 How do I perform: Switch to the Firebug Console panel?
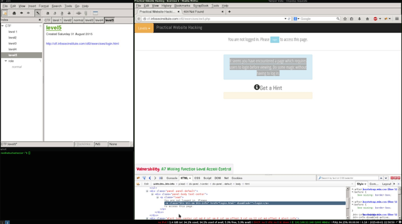pyautogui.click(x=172, y=178)
